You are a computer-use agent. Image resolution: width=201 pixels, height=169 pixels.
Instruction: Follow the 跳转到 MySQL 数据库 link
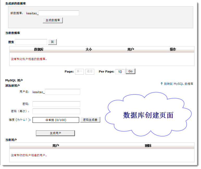click(179, 84)
